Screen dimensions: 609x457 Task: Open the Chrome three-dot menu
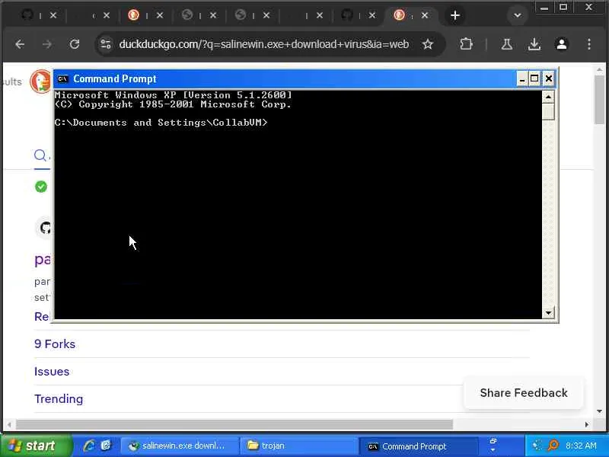[x=589, y=44]
